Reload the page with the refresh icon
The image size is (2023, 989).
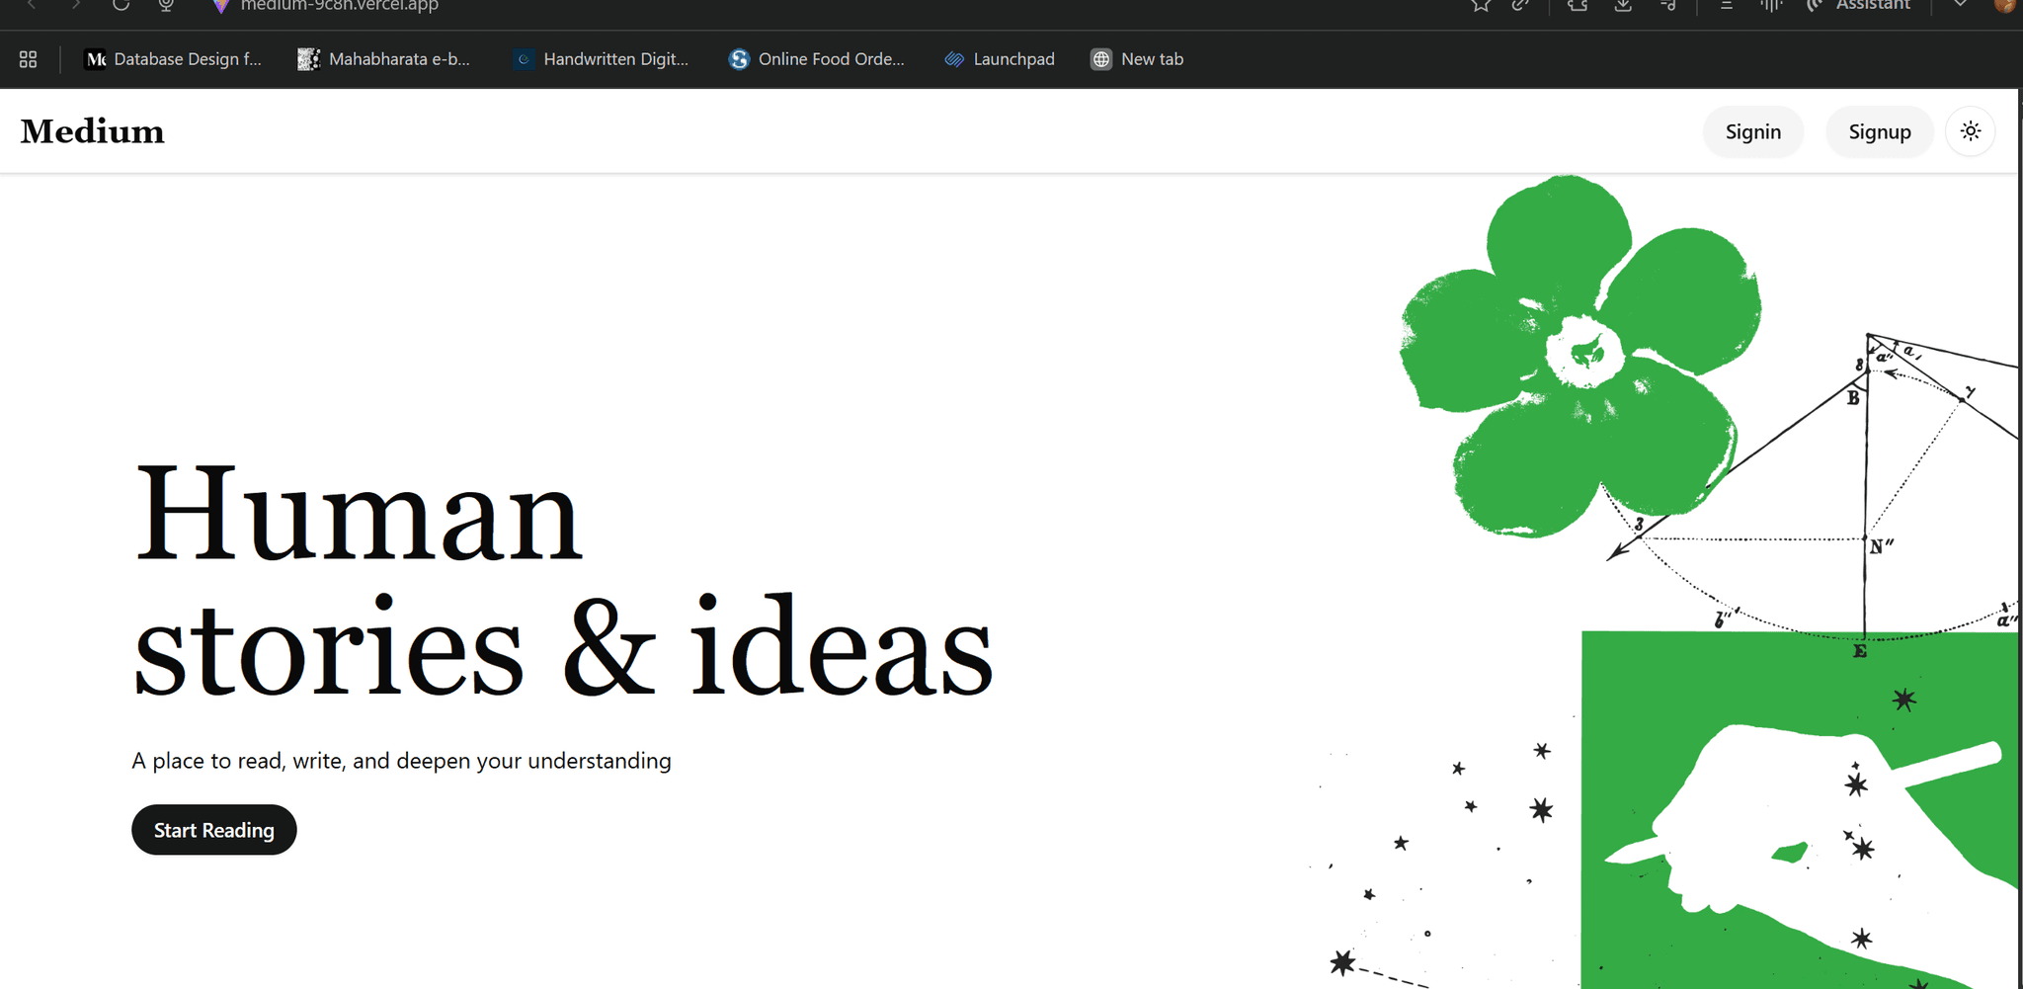[121, 5]
